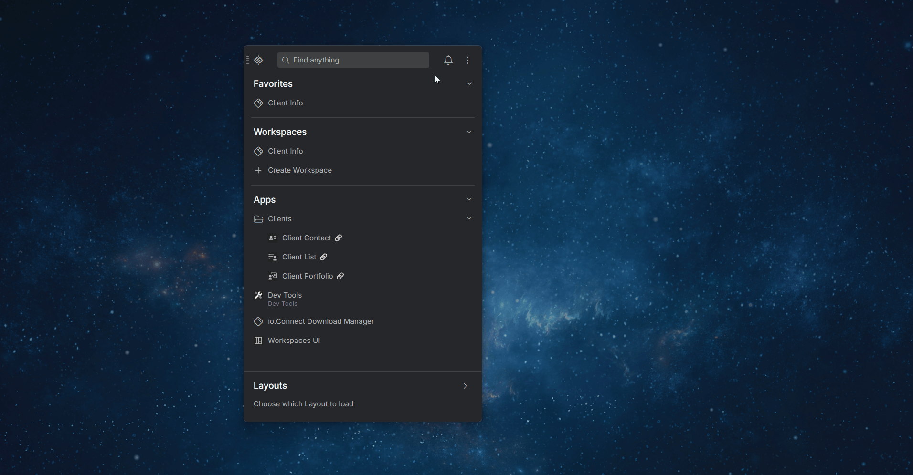Expand the Layouts panel arrow
Image resolution: width=913 pixels, height=475 pixels.
[x=465, y=386]
